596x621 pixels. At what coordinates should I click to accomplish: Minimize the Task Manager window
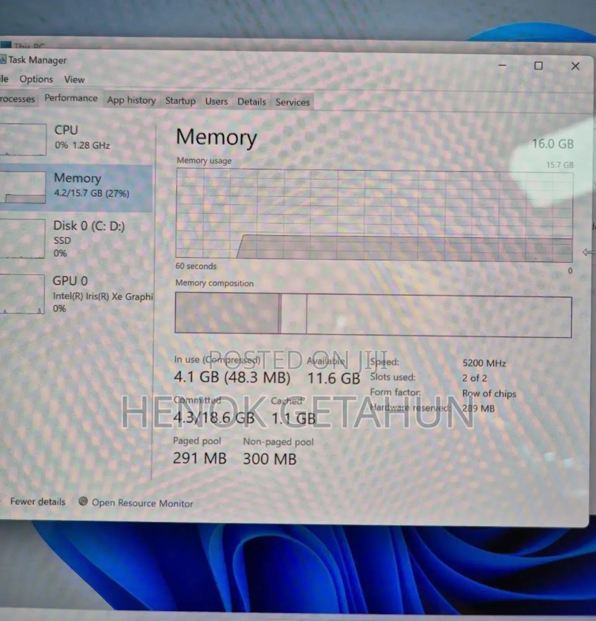coord(502,65)
